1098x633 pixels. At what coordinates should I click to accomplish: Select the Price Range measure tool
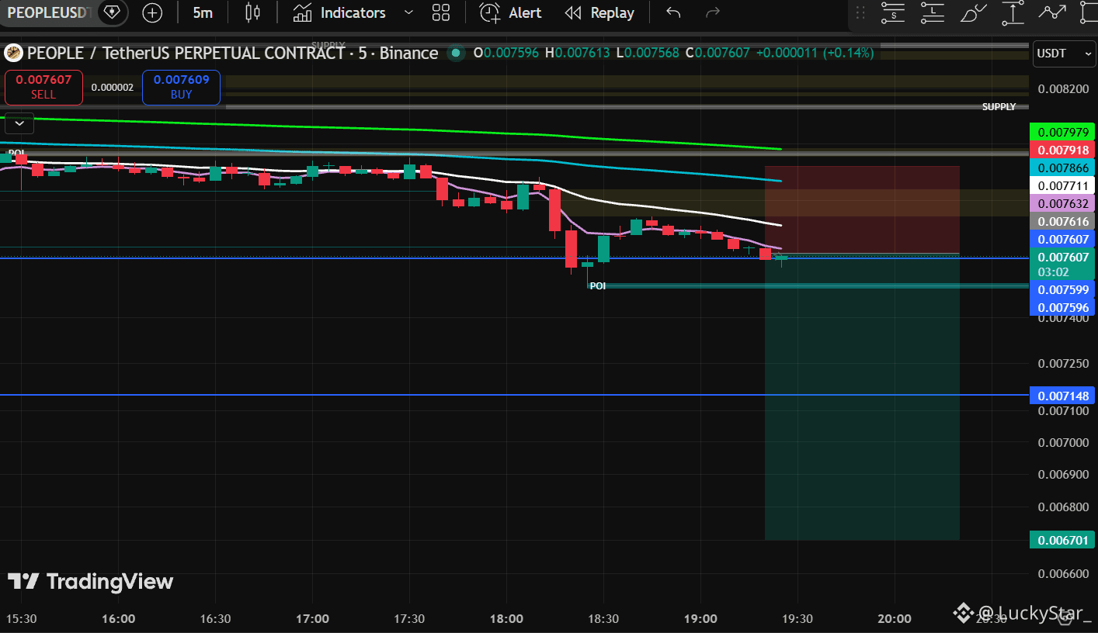click(x=1013, y=12)
